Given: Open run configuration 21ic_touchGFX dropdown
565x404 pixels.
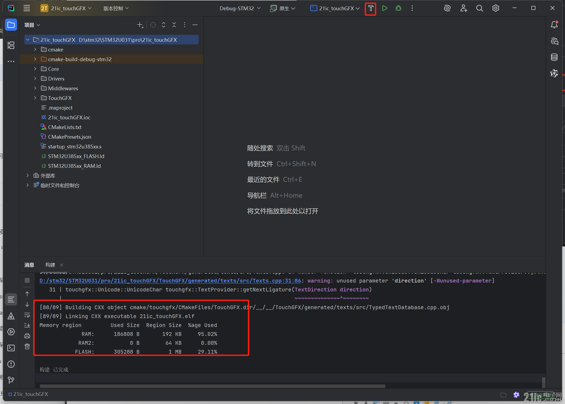Looking at the screenshot, I should [x=335, y=8].
